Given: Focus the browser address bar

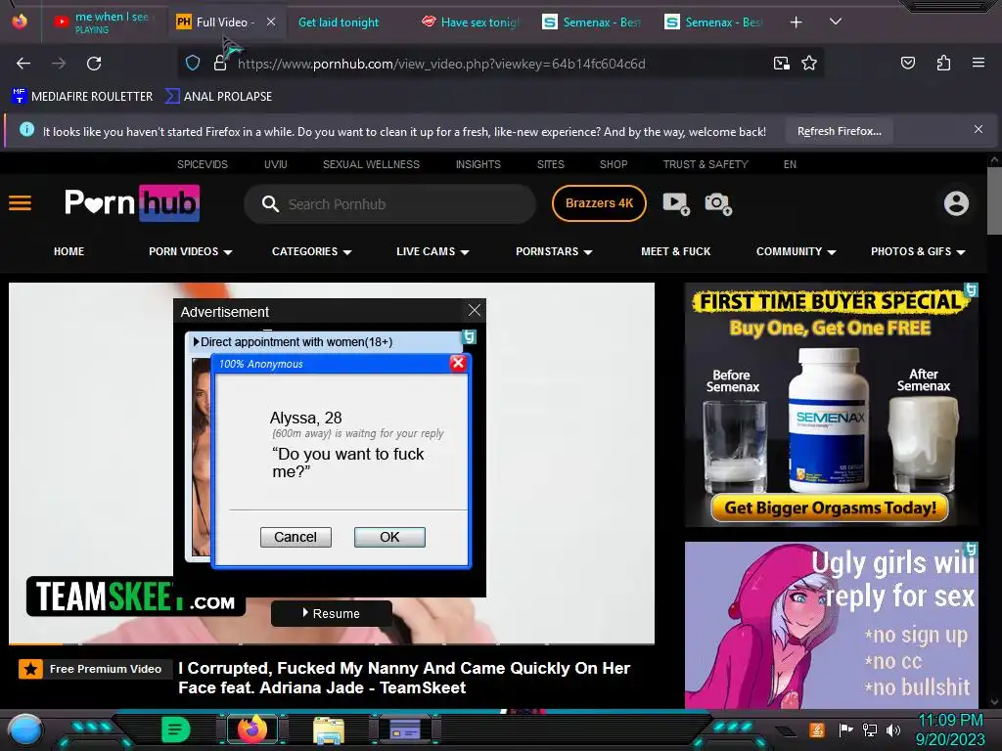Looking at the screenshot, I should click(x=500, y=64).
